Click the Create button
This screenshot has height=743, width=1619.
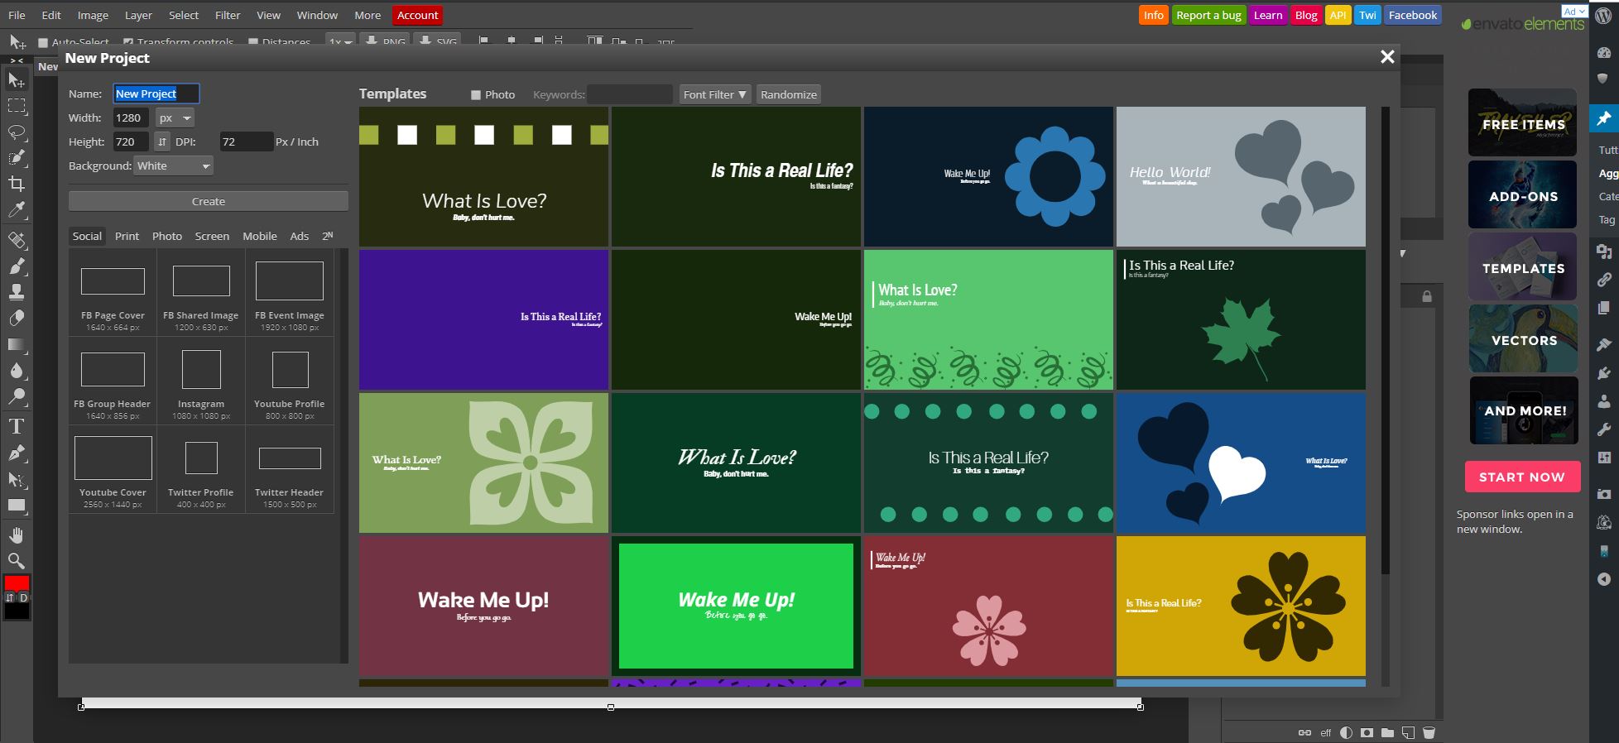[209, 201]
